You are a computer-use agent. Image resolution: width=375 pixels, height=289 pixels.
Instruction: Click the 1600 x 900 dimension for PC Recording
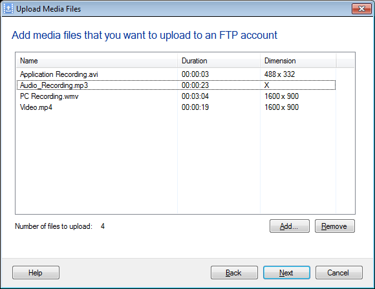[x=281, y=96]
